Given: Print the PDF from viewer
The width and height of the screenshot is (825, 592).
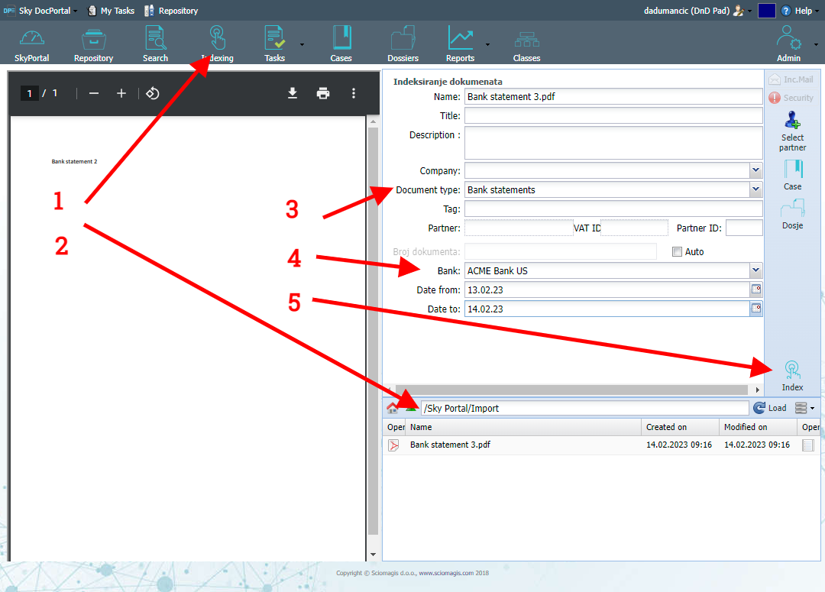Looking at the screenshot, I should point(323,94).
